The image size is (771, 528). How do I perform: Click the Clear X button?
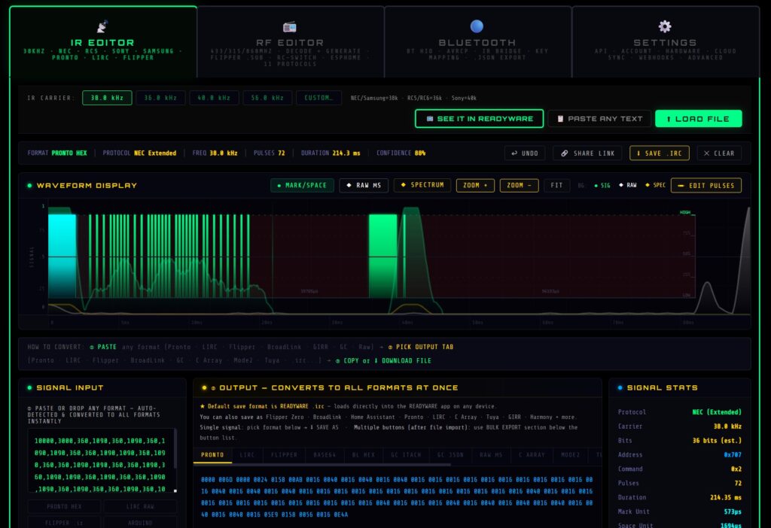719,153
